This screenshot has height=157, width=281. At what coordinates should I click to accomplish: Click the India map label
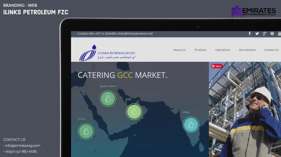[186, 112]
